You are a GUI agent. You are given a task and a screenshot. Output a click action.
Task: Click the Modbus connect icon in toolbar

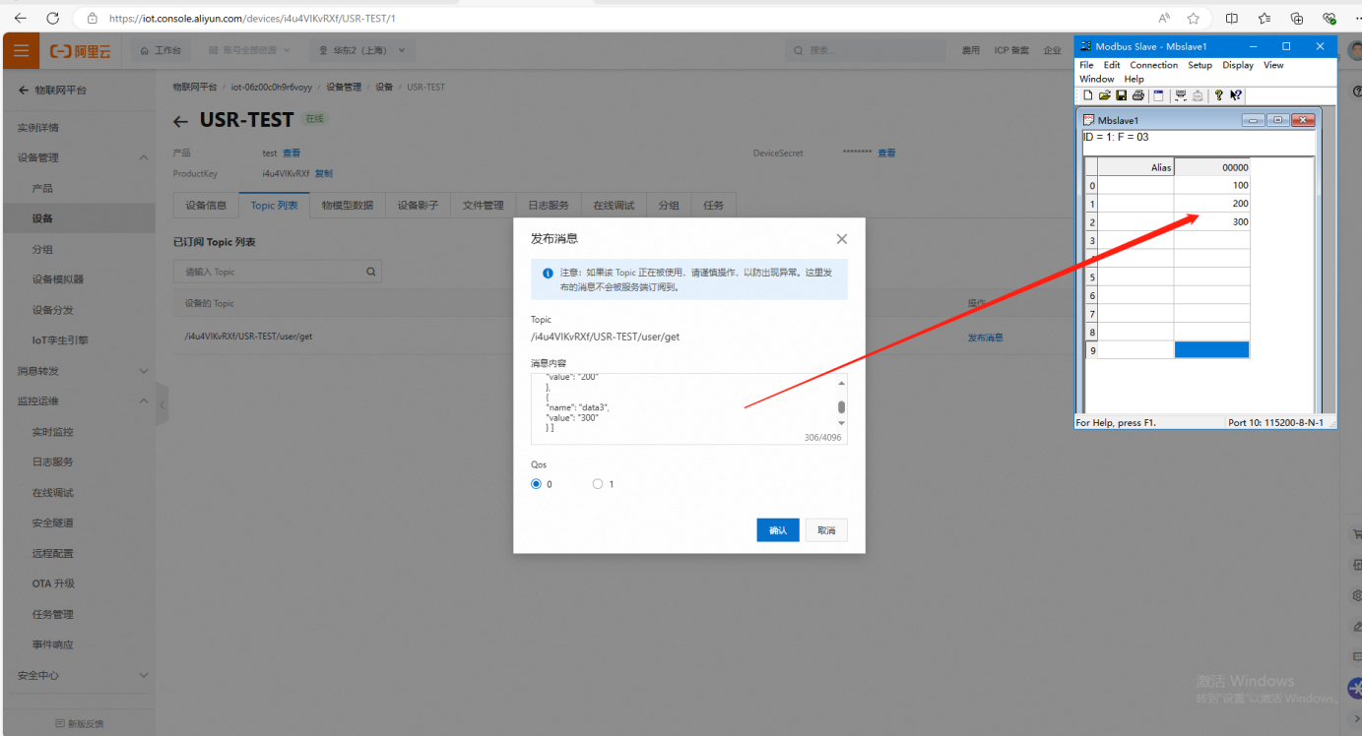[1181, 95]
